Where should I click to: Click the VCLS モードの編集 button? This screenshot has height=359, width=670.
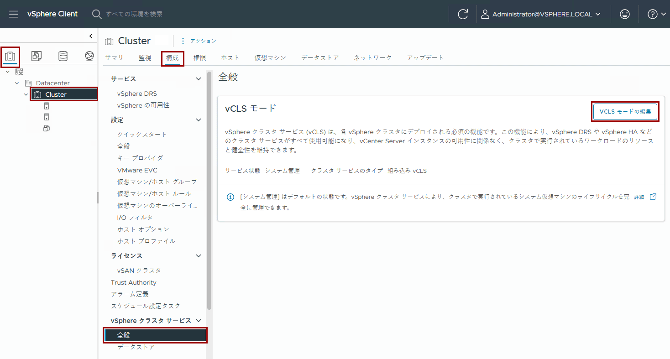click(x=625, y=111)
